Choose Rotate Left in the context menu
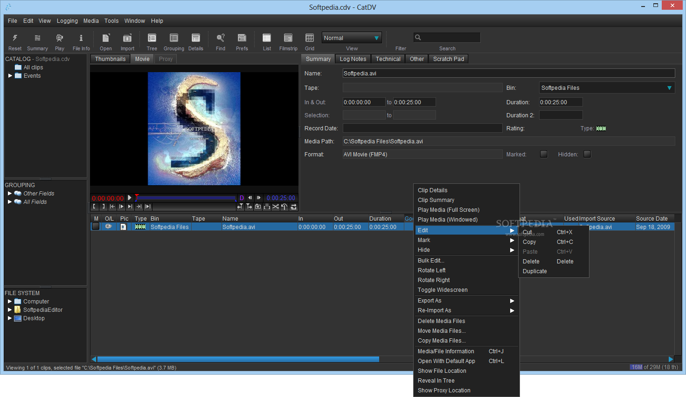The image size is (686, 397). [x=466, y=270]
